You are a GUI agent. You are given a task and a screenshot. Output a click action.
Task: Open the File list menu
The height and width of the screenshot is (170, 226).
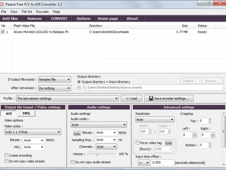(x=27, y=12)
